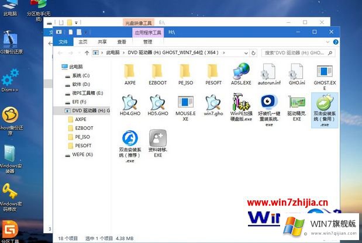Go back using the navigation back arrow
This screenshot has height=243, width=362.
coord(60,53)
